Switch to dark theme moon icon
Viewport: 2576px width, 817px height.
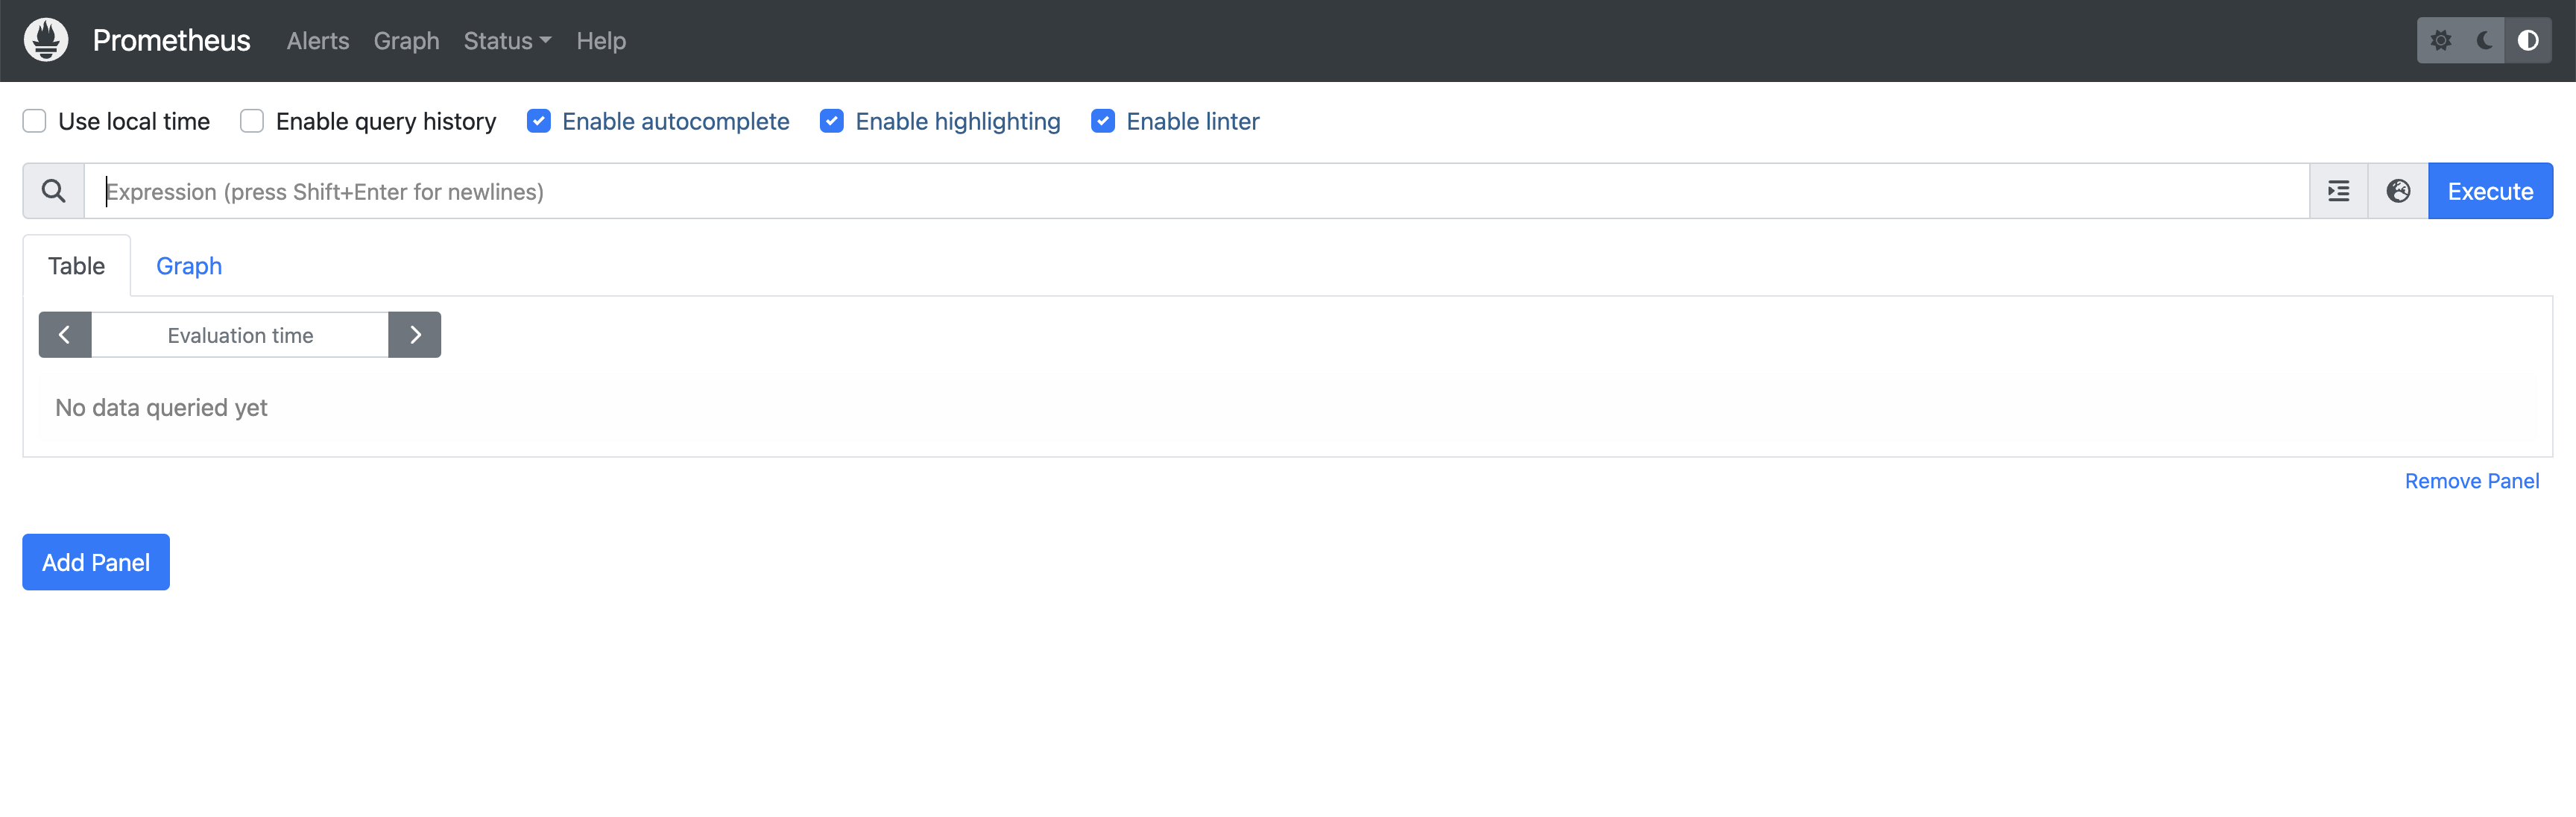point(2484,40)
